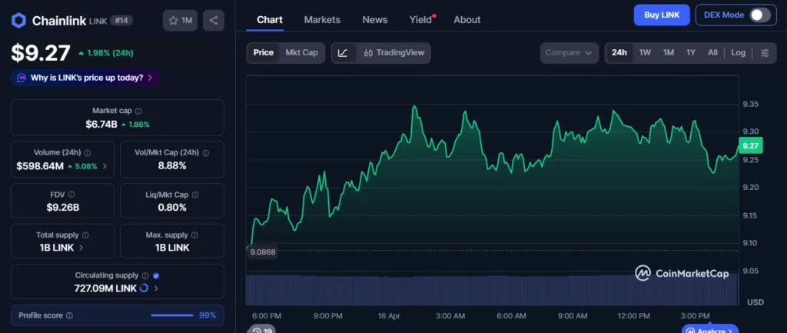Open info icon next to Circulating supply
Screen dimensions: 787x333
click(145, 276)
